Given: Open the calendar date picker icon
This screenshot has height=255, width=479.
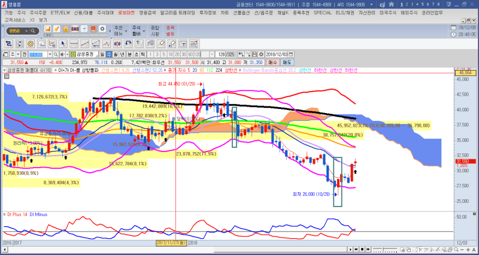Looking at the screenshot, I should 291,54.
